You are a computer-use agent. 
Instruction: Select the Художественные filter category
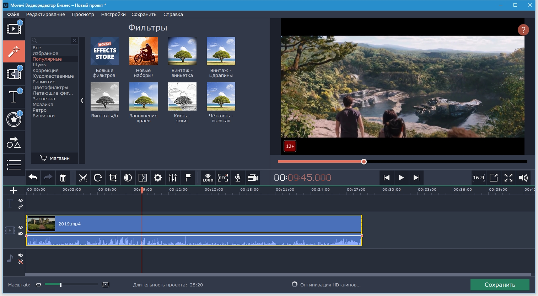[53, 76]
